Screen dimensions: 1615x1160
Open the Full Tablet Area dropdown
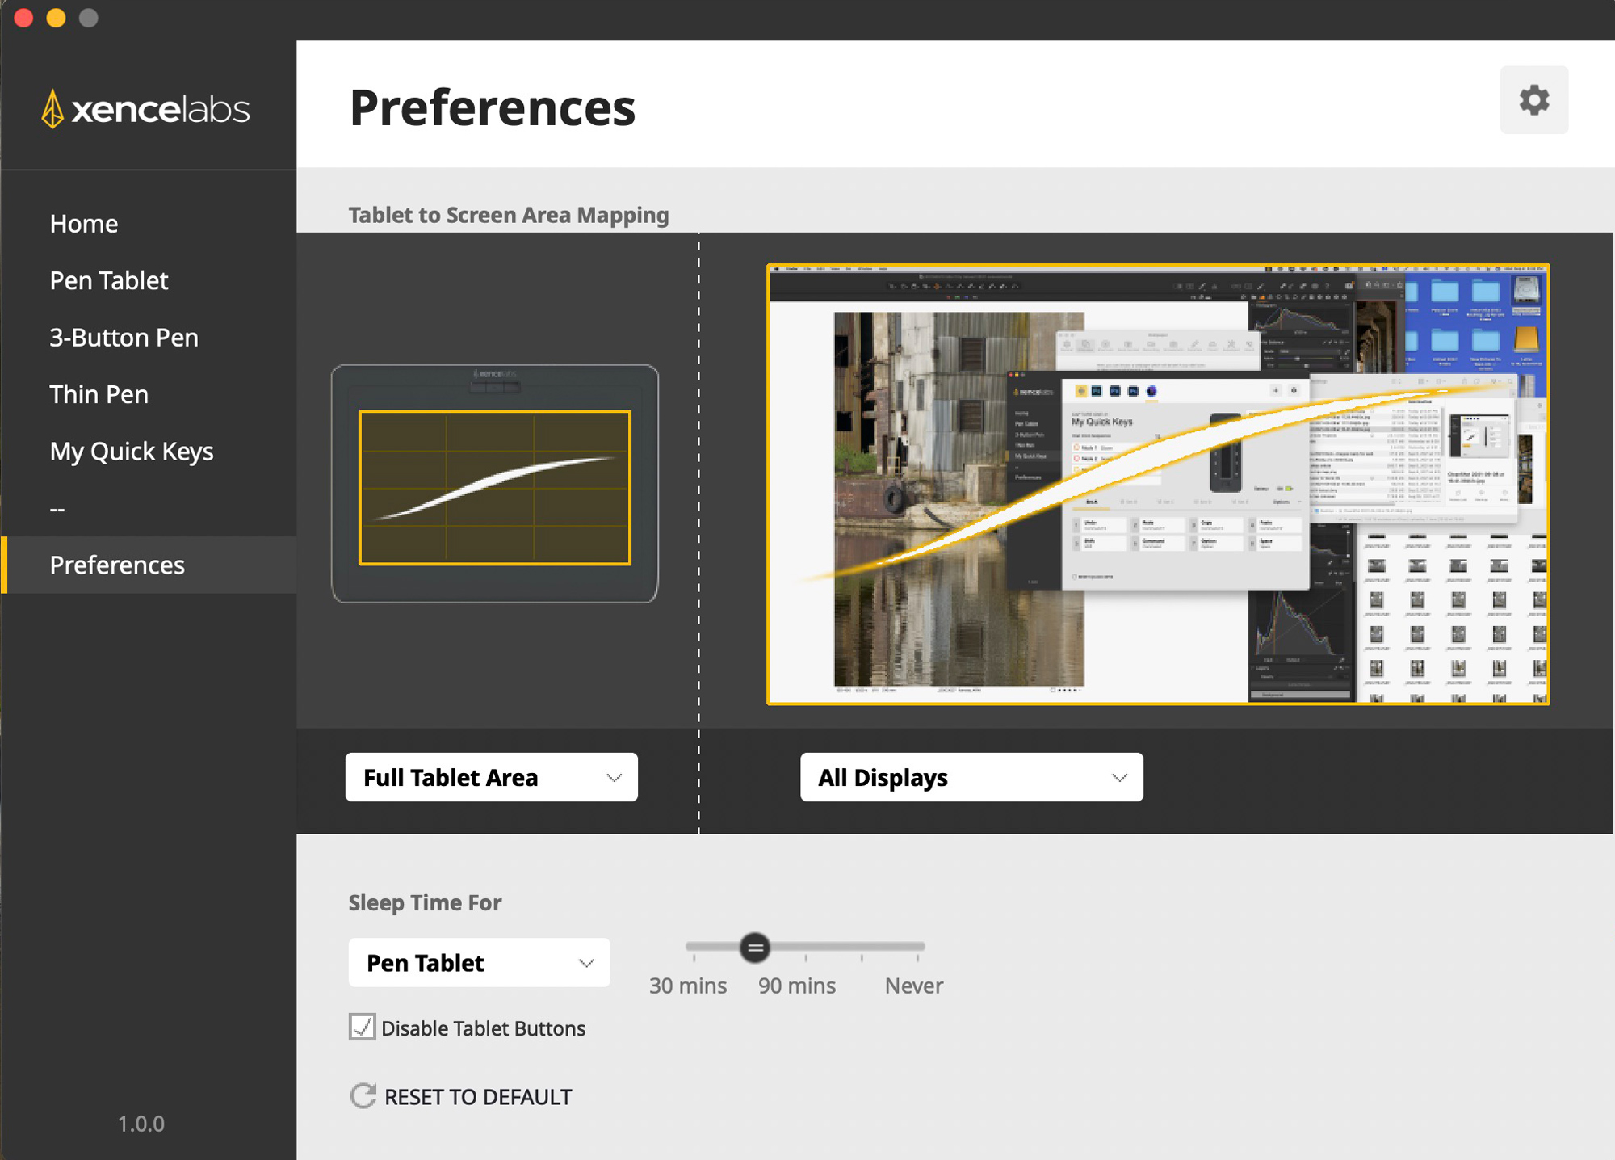click(x=491, y=777)
